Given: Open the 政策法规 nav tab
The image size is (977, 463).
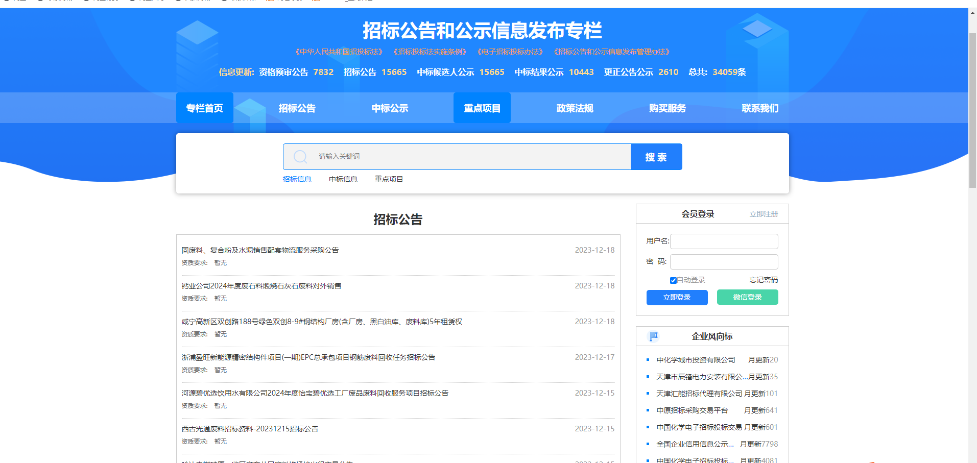Looking at the screenshot, I should pyautogui.click(x=575, y=108).
